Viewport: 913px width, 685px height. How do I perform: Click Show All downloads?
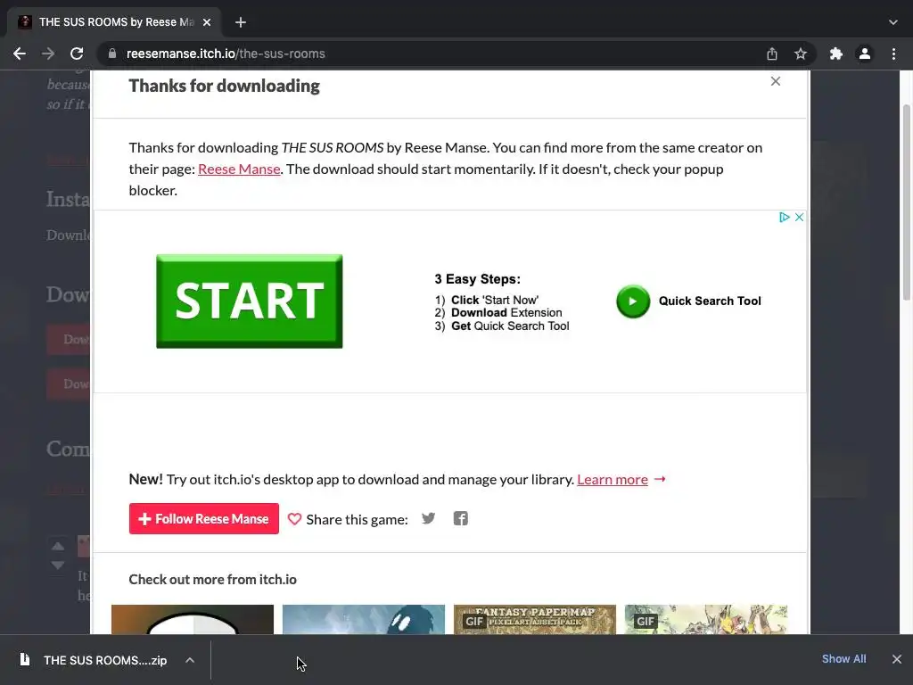[x=843, y=659]
